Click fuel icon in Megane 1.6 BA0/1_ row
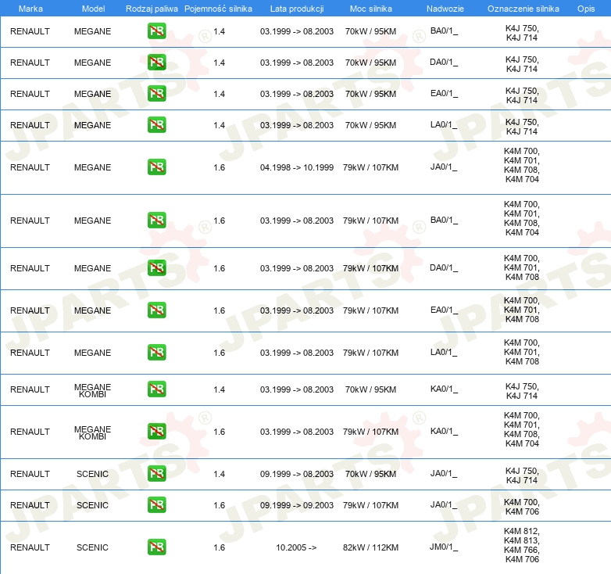Viewport: 611px width, 574px height. coord(156,220)
